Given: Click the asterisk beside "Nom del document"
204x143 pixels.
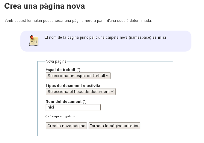Looking at the screenshot, I should (84, 101).
